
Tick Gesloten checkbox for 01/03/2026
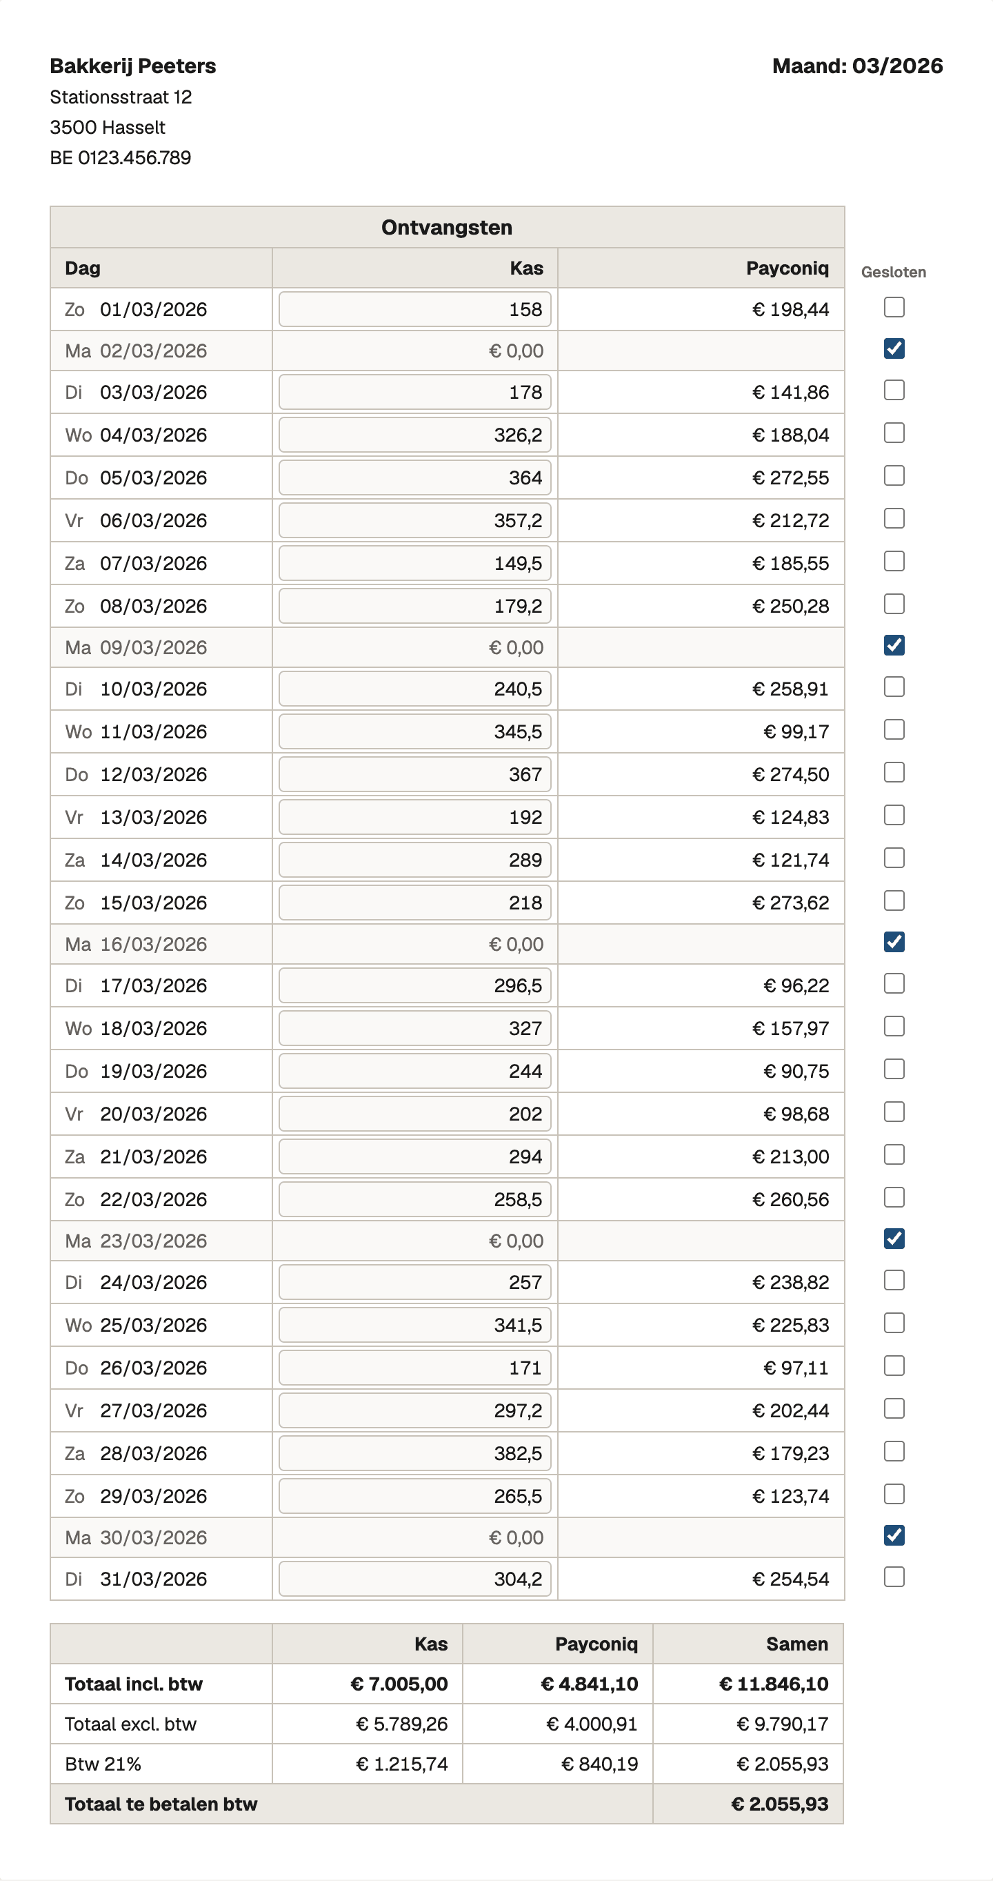click(894, 308)
